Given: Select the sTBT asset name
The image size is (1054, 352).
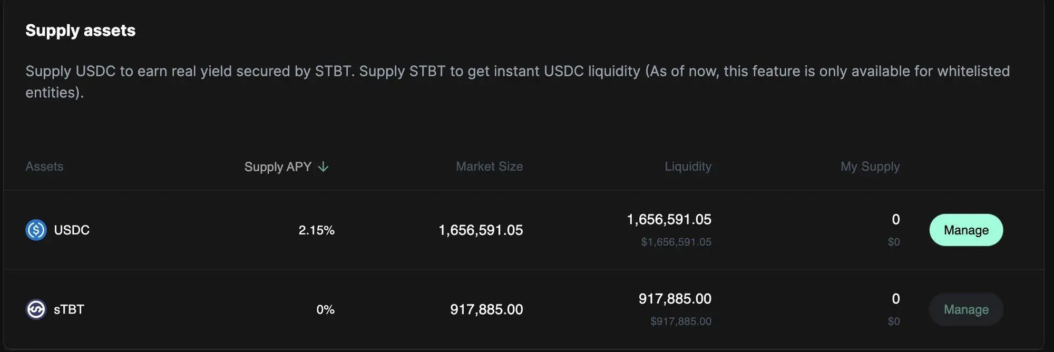Looking at the screenshot, I should [x=69, y=309].
